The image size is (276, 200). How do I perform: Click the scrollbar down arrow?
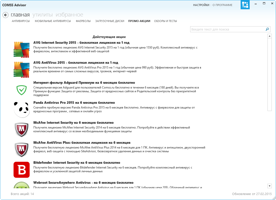[269, 186]
